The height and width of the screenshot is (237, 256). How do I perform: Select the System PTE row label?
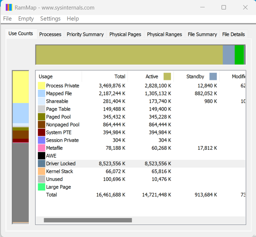59,132
